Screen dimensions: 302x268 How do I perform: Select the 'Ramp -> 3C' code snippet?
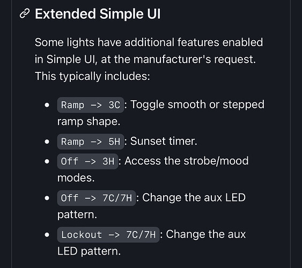[x=91, y=105]
